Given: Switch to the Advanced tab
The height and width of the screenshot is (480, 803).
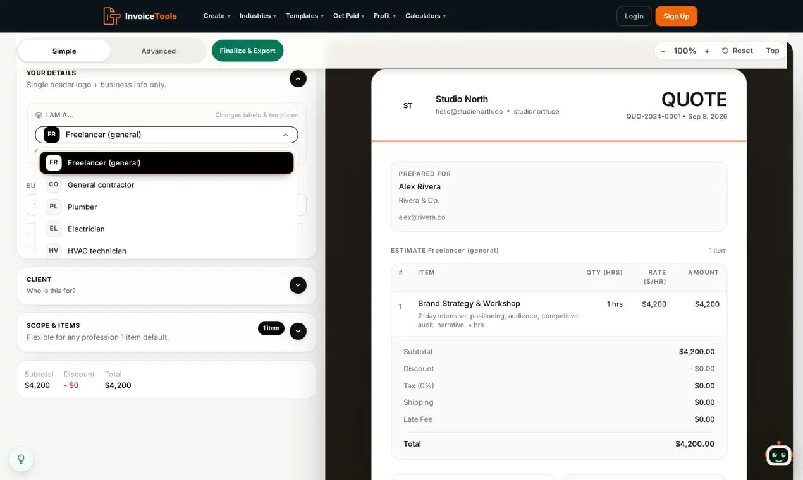Looking at the screenshot, I should pyautogui.click(x=158, y=51).
